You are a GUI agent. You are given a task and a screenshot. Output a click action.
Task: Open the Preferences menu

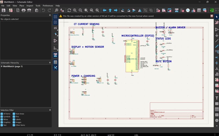tap(48, 6)
